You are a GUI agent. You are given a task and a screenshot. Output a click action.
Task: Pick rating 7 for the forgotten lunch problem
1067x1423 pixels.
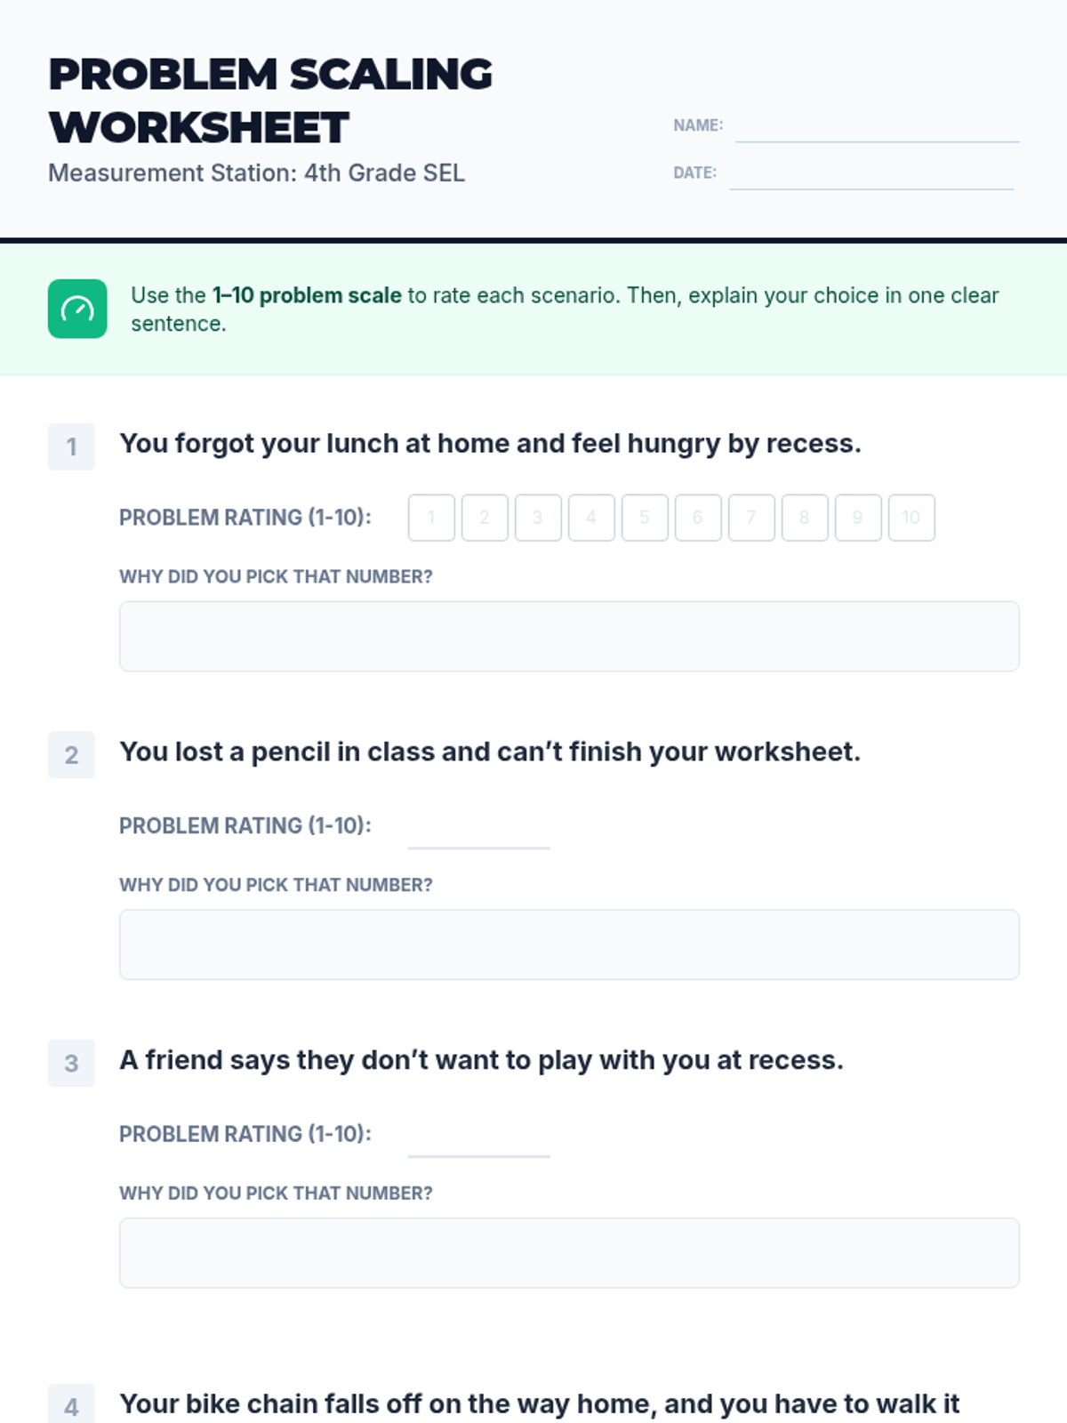click(751, 518)
